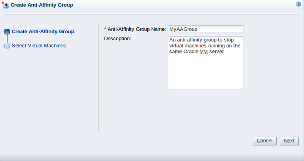Proceed with the Next button
This screenshot has height=161, width=304.
(x=289, y=141)
